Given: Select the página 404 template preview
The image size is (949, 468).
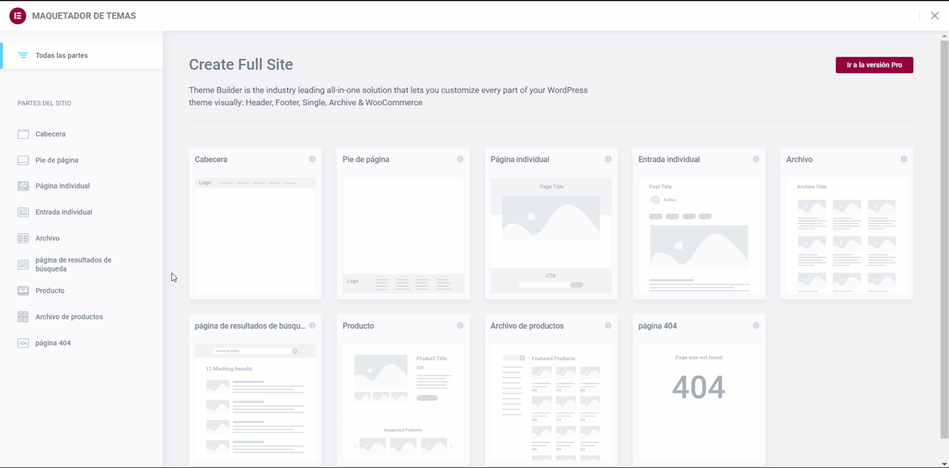Looking at the screenshot, I should [x=699, y=401].
